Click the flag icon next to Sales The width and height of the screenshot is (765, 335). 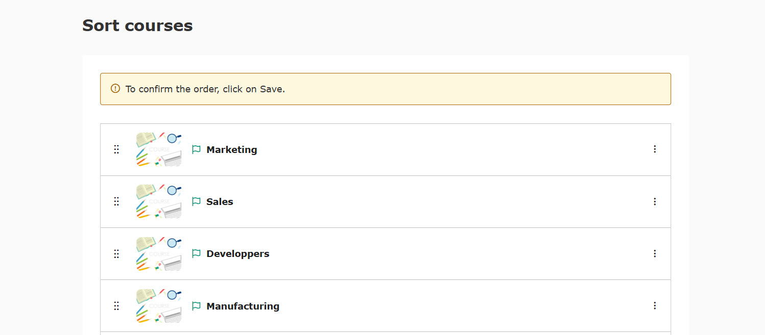(196, 201)
